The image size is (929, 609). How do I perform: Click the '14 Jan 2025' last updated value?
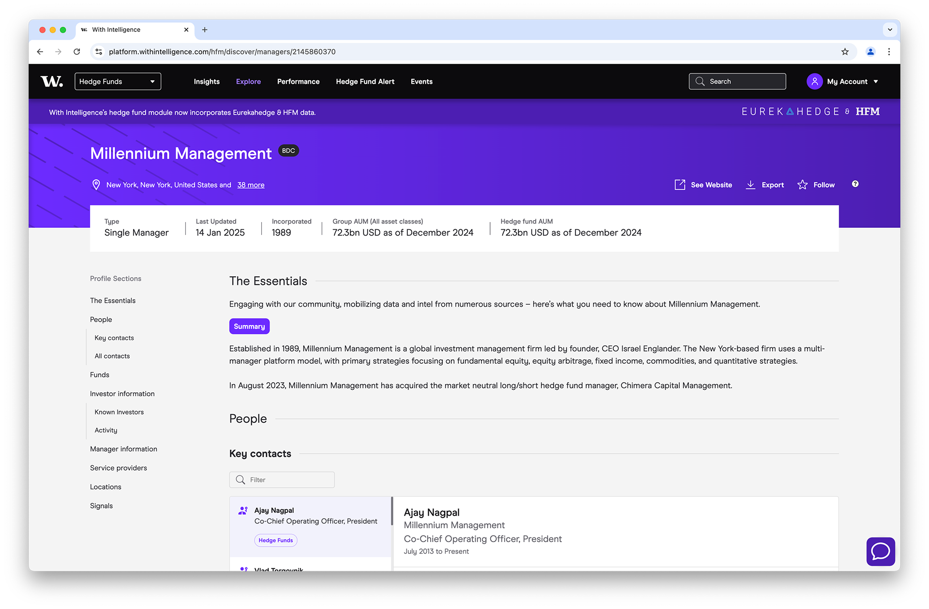[220, 233]
